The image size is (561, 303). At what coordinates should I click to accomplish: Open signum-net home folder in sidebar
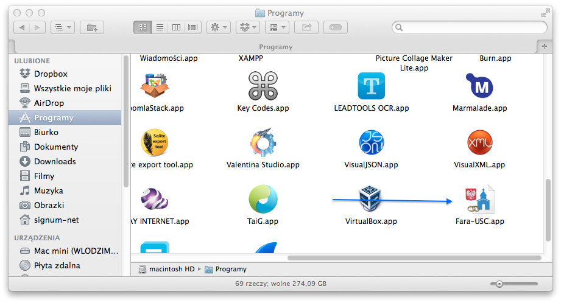point(66,220)
